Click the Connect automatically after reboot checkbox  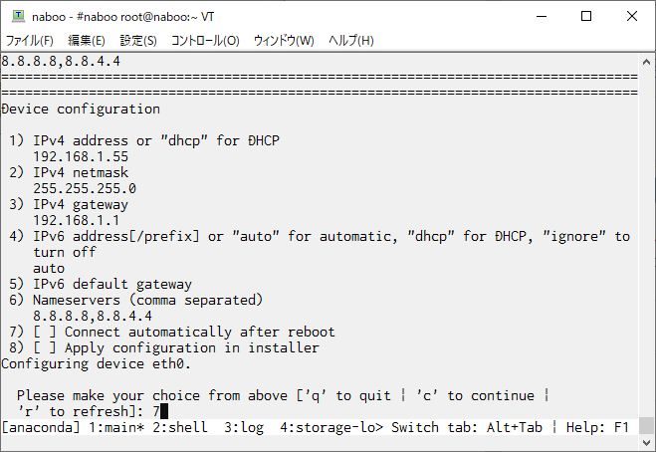(45, 332)
